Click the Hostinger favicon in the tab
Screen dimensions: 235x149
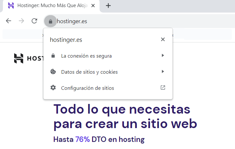11,5
